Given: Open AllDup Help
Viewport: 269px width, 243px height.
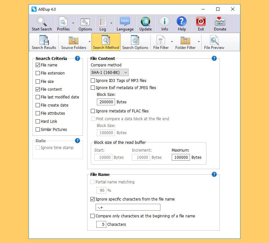Looking at the screenshot, I should tap(181, 23).
